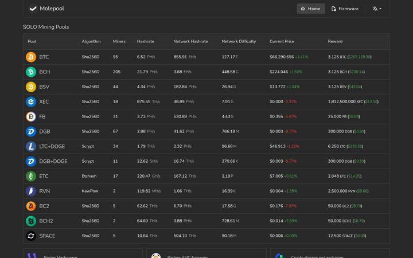
Task: Click BTC network difficulty 127.17 T
Action: [x=229, y=57]
